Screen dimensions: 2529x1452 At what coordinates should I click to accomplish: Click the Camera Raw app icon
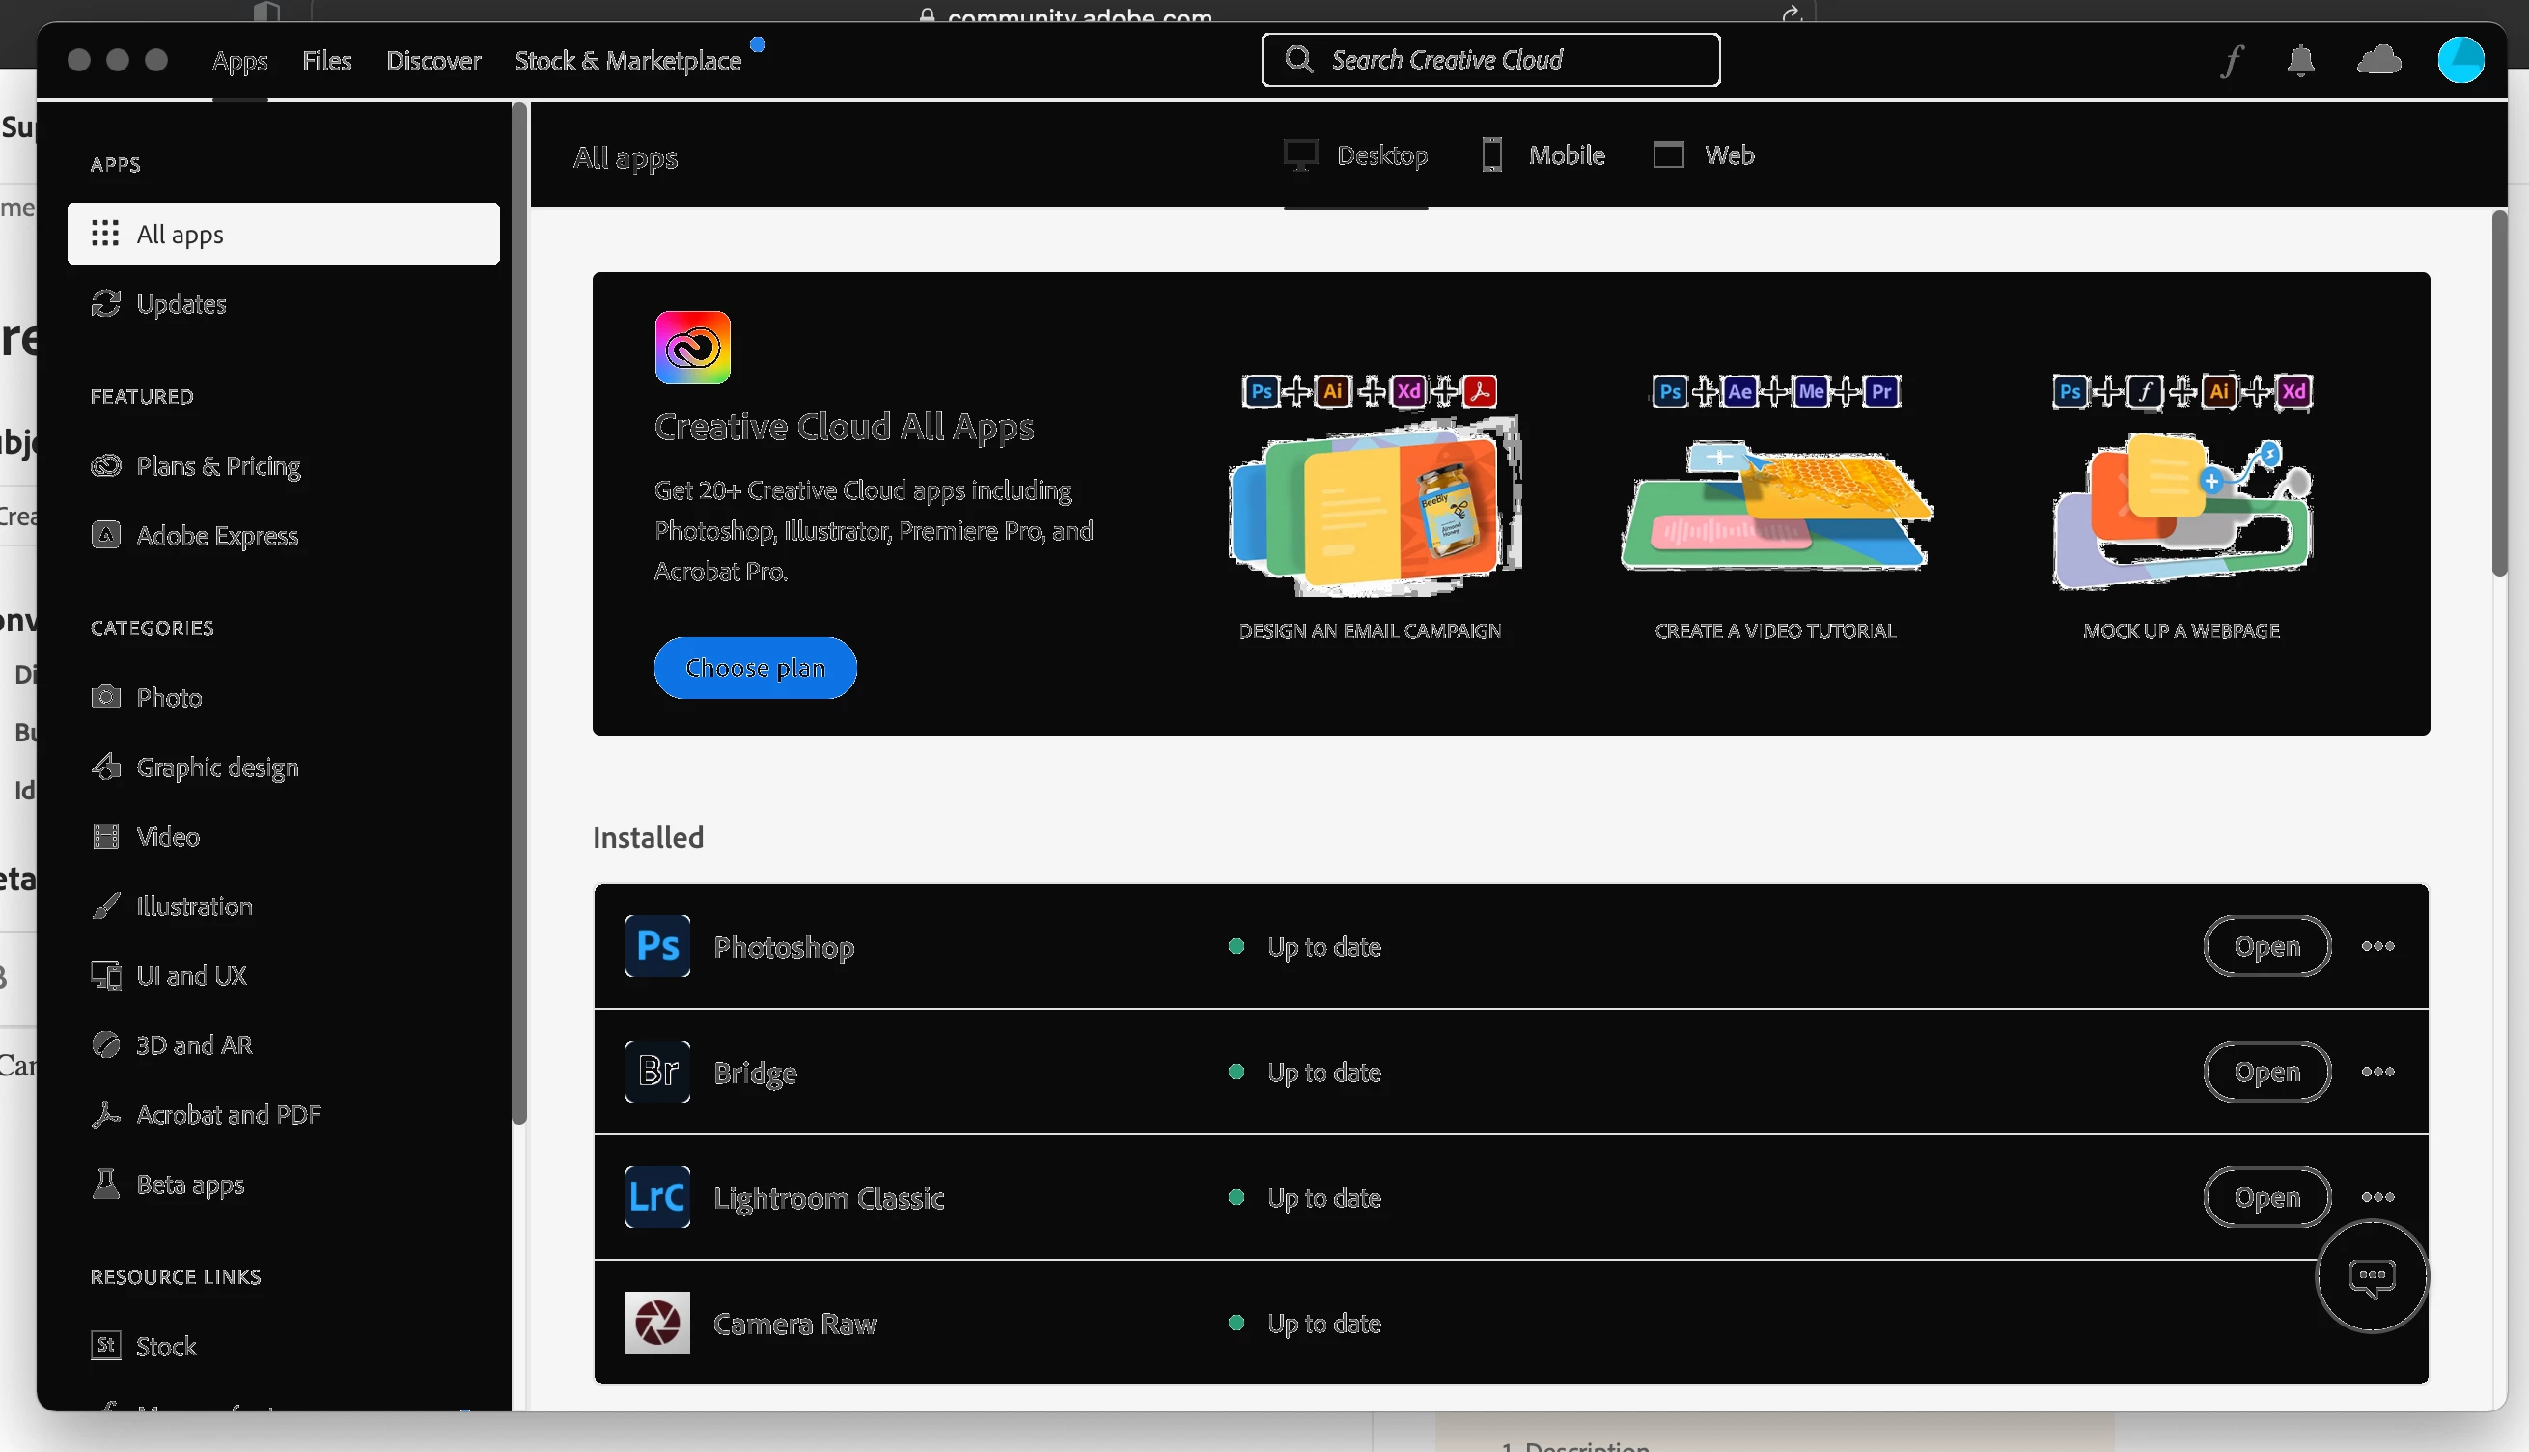(x=657, y=1323)
